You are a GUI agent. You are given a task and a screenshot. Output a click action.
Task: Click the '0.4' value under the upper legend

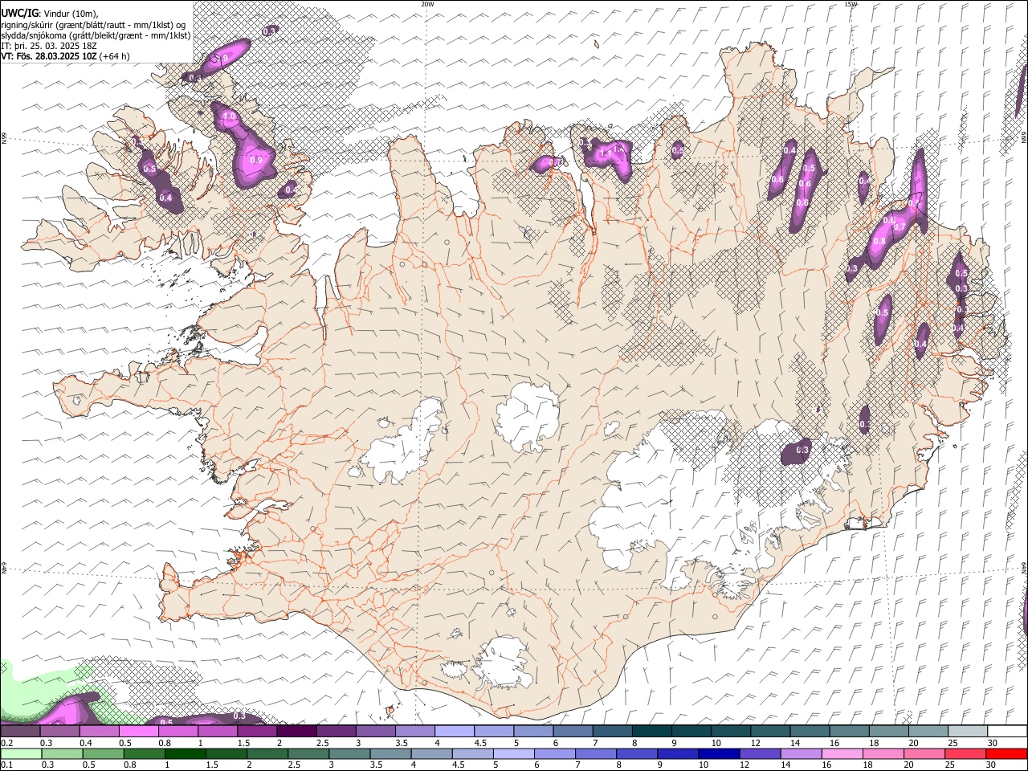(x=86, y=743)
